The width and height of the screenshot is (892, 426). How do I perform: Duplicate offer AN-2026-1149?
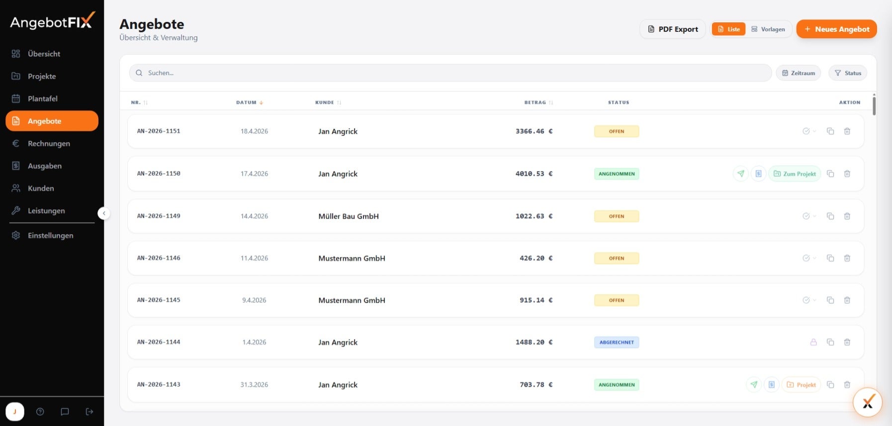[830, 216]
